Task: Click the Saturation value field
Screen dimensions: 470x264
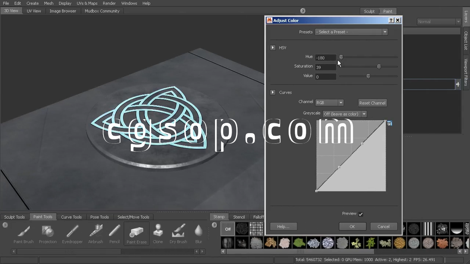Action: pos(326,67)
